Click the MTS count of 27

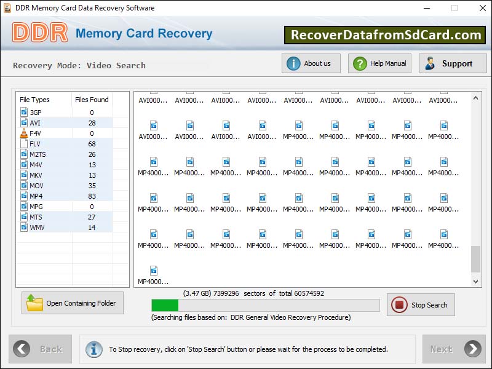(92, 217)
